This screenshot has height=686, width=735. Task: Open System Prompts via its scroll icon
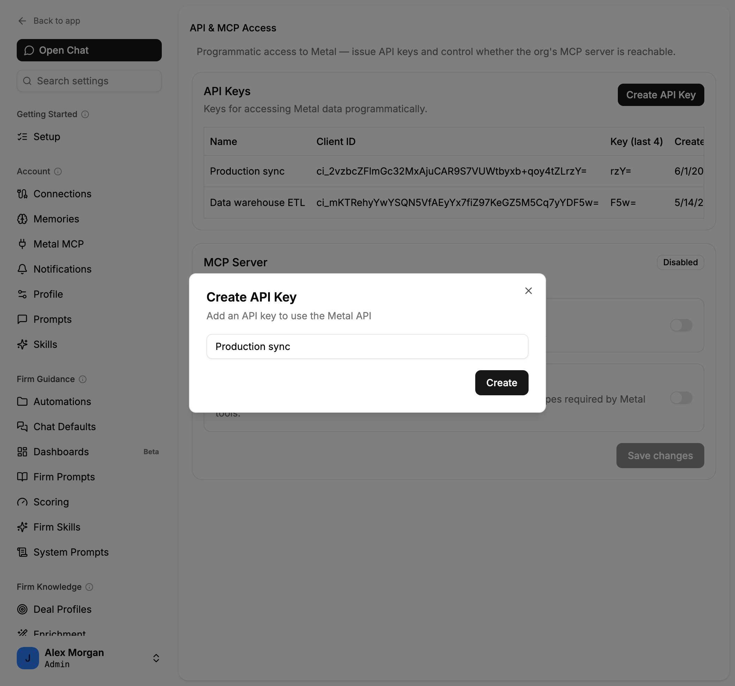(22, 552)
